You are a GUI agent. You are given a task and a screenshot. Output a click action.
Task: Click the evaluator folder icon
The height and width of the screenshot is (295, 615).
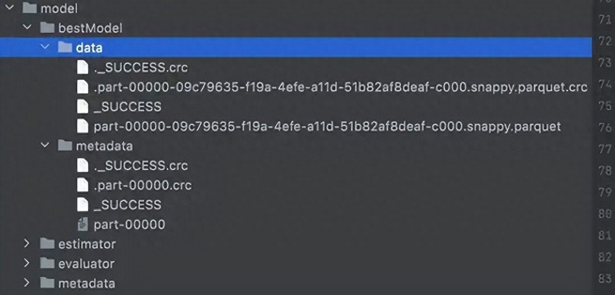[47, 263]
